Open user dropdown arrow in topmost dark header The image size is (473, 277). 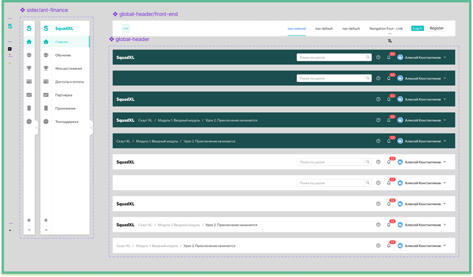coord(444,57)
